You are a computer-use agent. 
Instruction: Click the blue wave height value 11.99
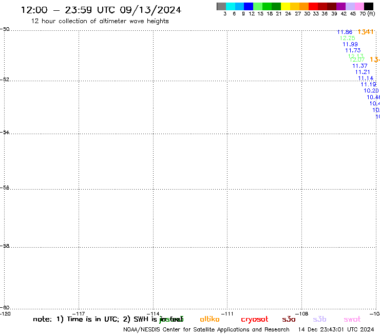point(350,44)
